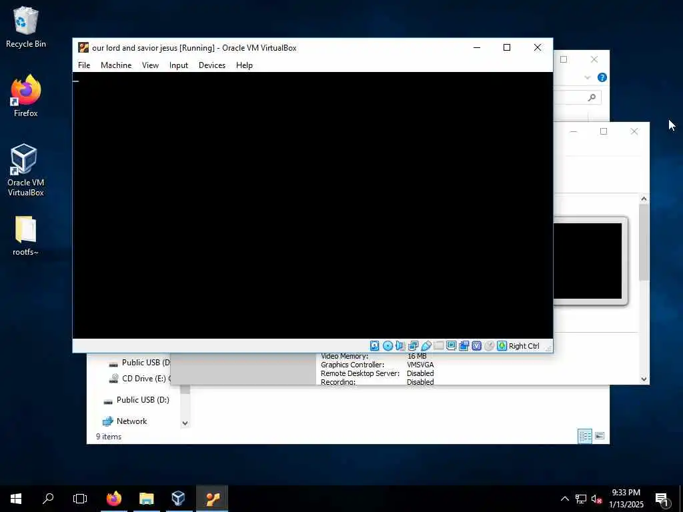The image size is (683, 512).
Task: Open the clock showing 9:33 PM
Action: (x=626, y=499)
